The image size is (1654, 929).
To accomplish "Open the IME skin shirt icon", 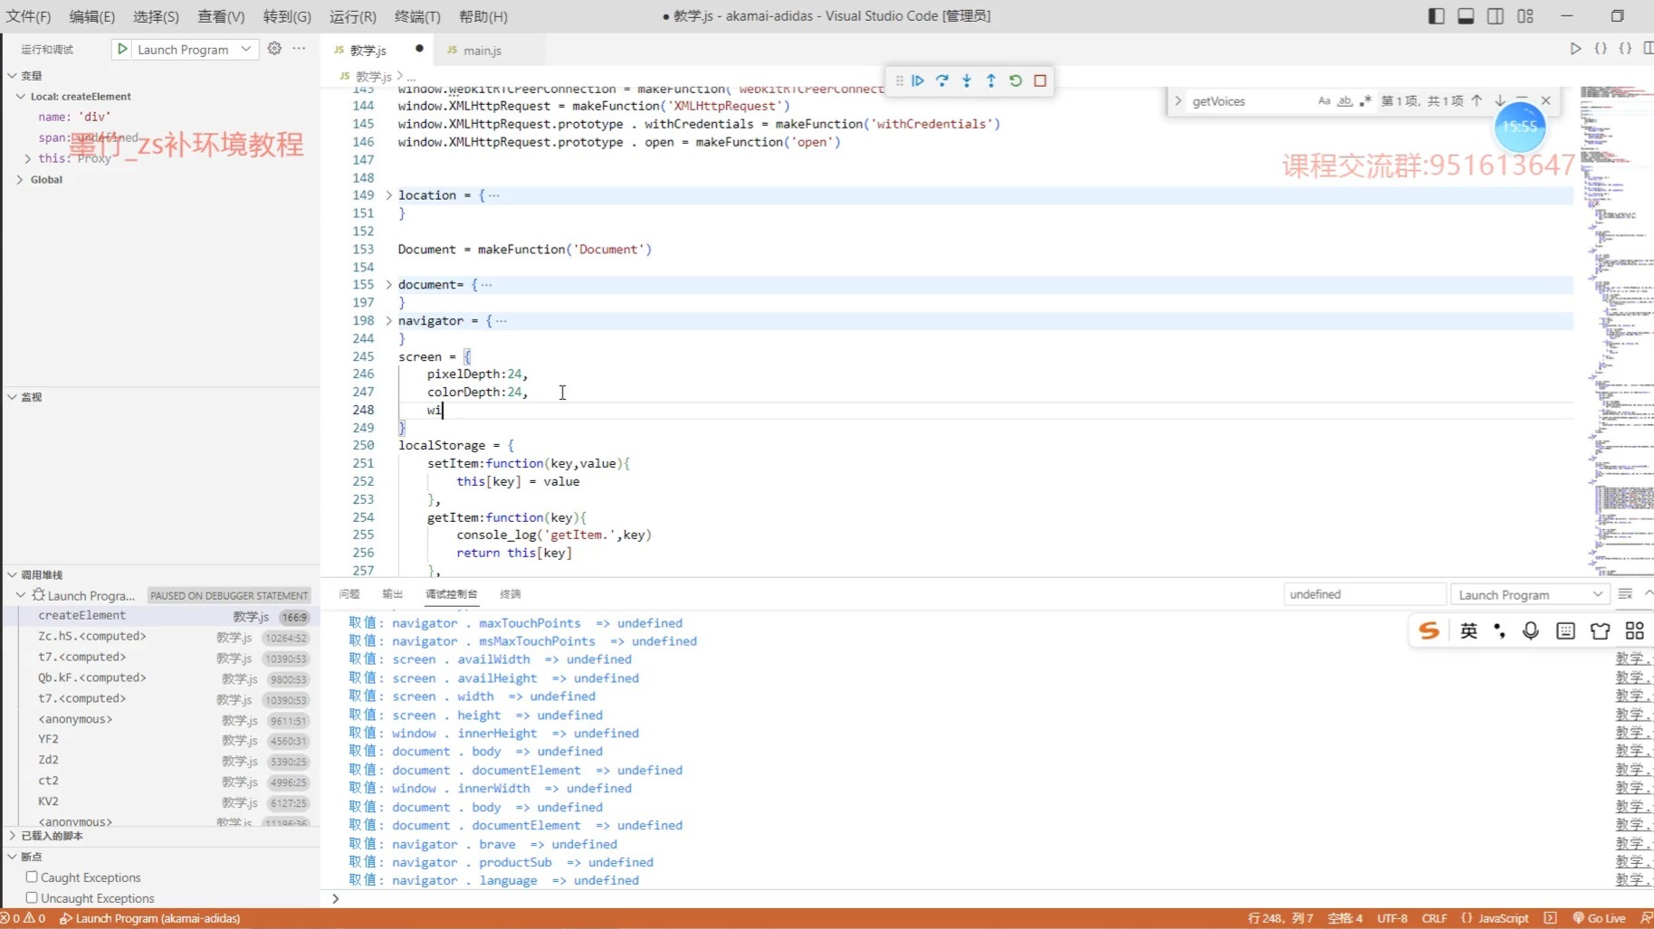I will pyautogui.click(x=1600, y=630).
